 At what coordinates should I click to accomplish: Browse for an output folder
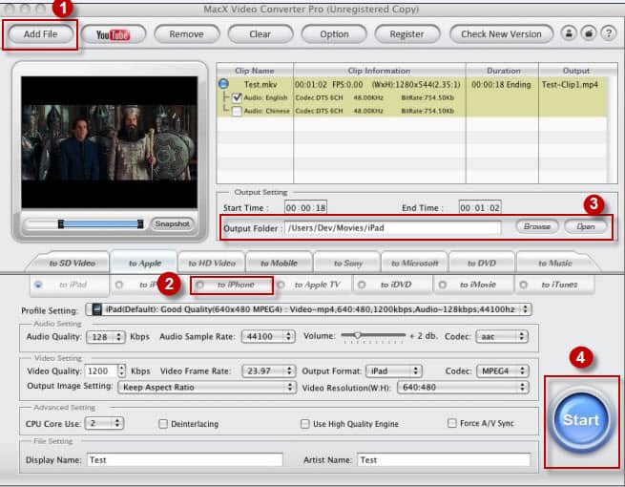pyautogui.click(x=537, y=226)
